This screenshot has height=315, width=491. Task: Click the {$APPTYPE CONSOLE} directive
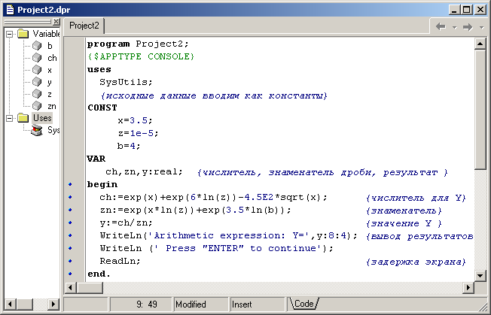tap(141, 56)
